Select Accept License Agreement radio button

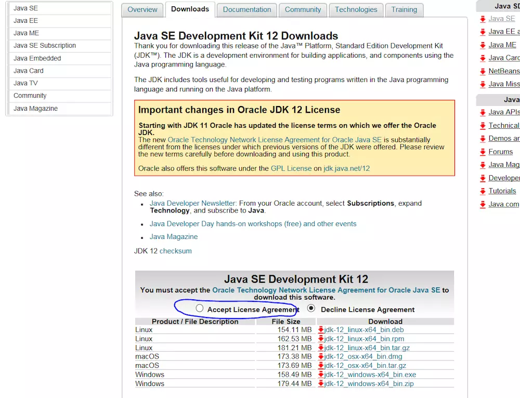coord(199,308)
